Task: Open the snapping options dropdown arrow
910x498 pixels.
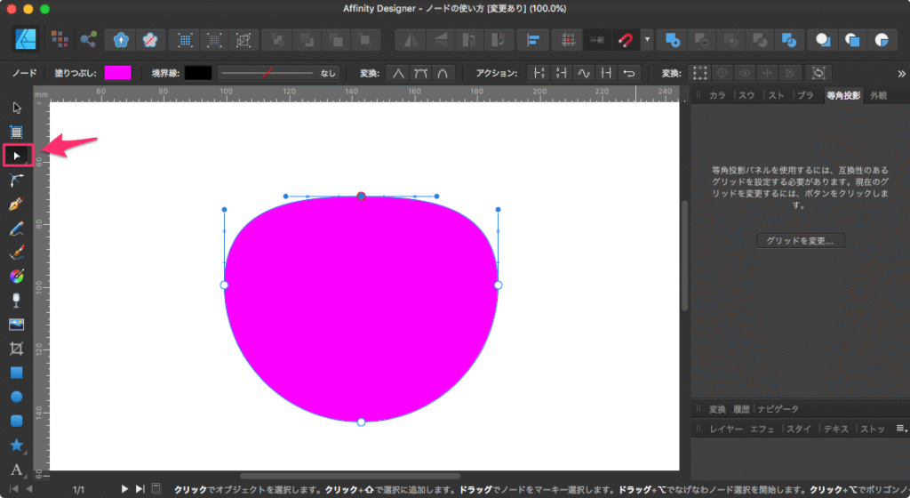Action: click(648, 39)
